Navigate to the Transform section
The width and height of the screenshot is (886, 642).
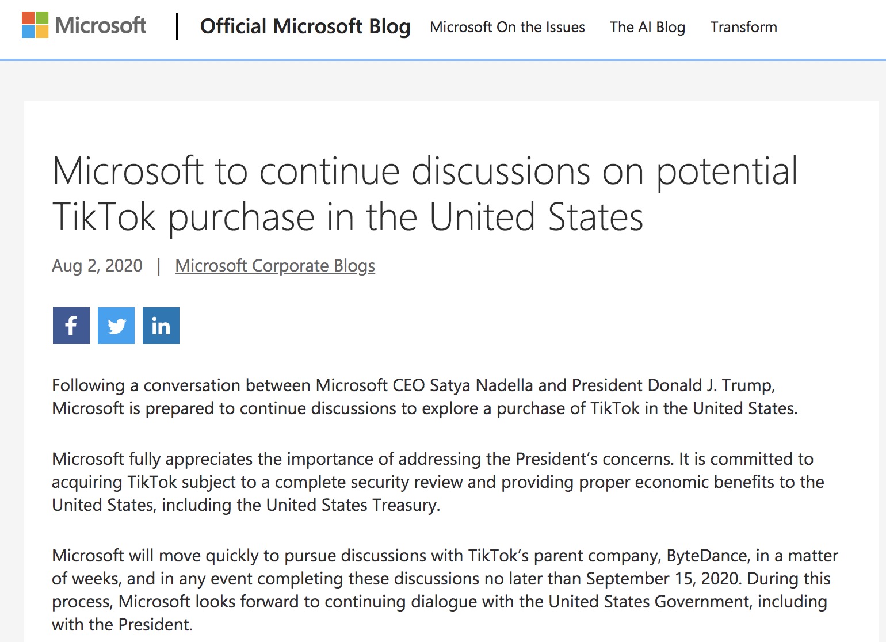[x=743, y=27]
